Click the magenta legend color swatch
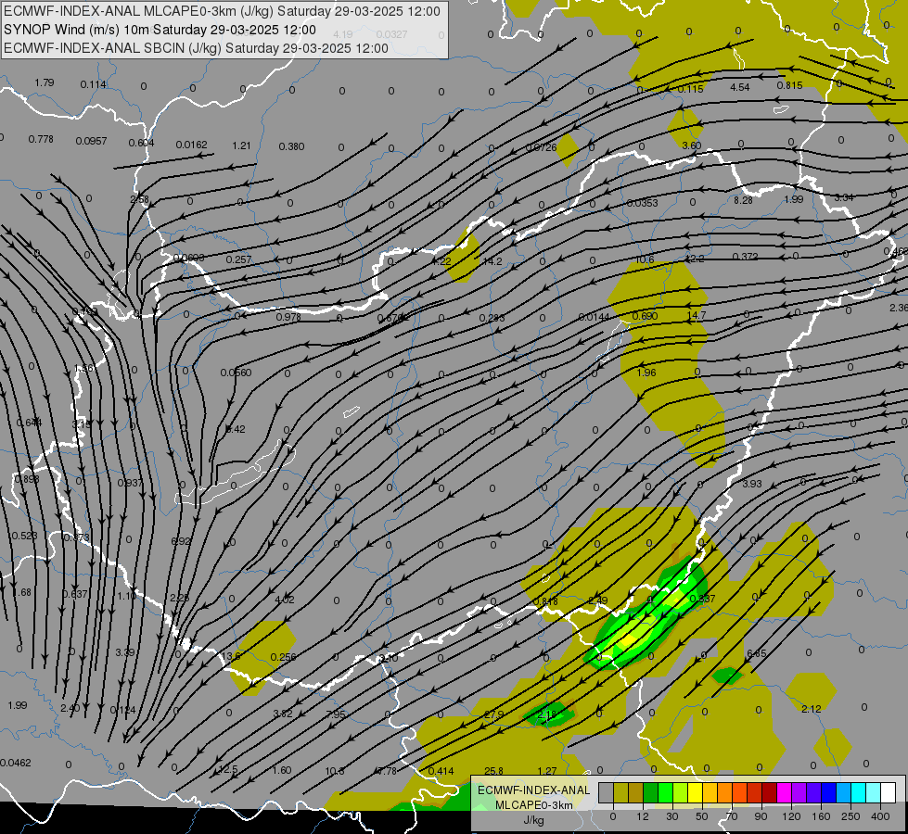The height and width of the screenshot is (834, 908). 784,792
